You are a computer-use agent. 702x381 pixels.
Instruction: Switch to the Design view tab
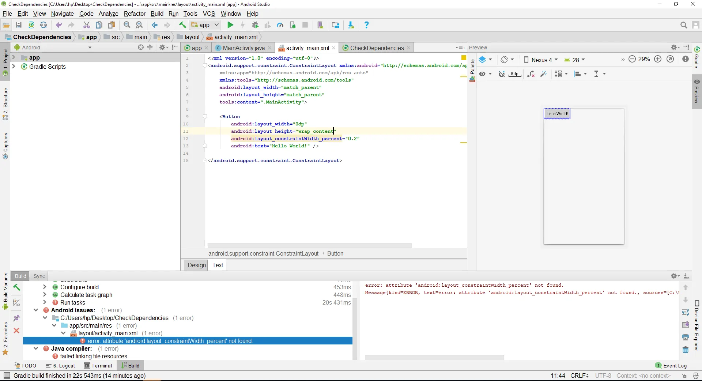tap(197, 265)
